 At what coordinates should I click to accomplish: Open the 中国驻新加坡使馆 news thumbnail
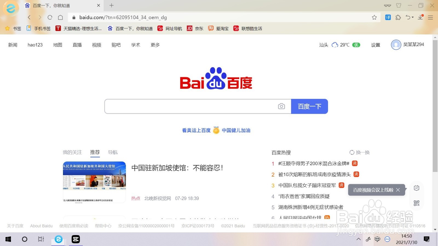tap(94, 182)
